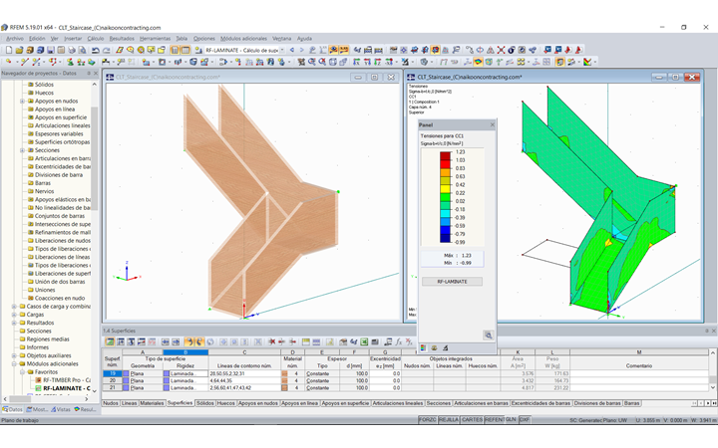718x448 pixels.
Task: Expand the Resultados tree node
Action: 14,323
